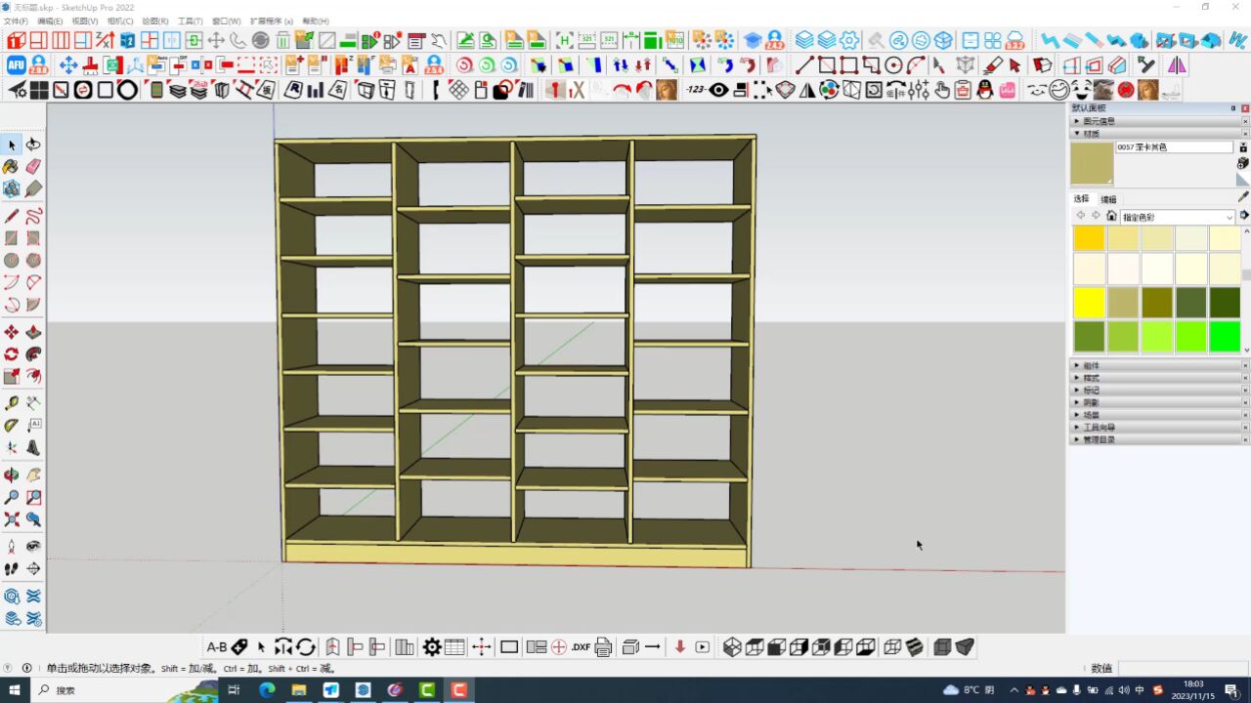Activate the Tape Measure tool

[x=11, y=404]
